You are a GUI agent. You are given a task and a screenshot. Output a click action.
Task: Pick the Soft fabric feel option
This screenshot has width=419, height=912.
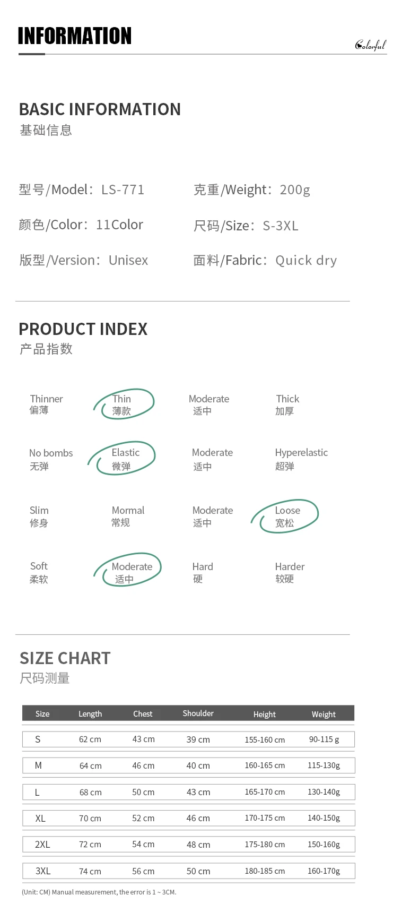pyautogui.click(x=39, y=572)
